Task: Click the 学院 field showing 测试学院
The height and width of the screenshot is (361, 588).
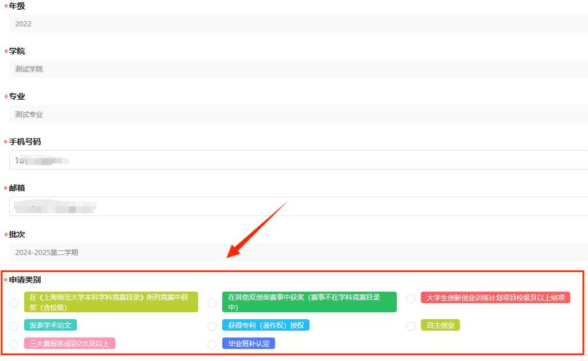Action: click(299, 69)
